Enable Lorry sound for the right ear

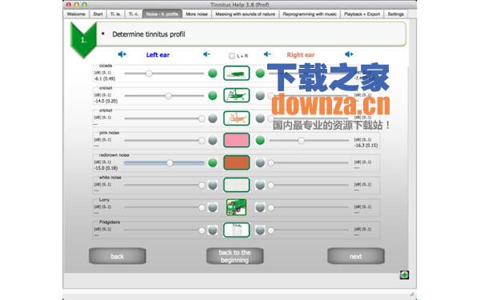pos(260,207)
